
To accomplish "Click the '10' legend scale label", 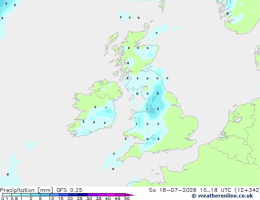I will click(51, 198).
